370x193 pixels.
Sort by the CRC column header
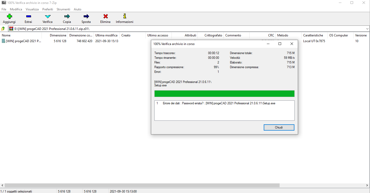[x=262, y=35]
